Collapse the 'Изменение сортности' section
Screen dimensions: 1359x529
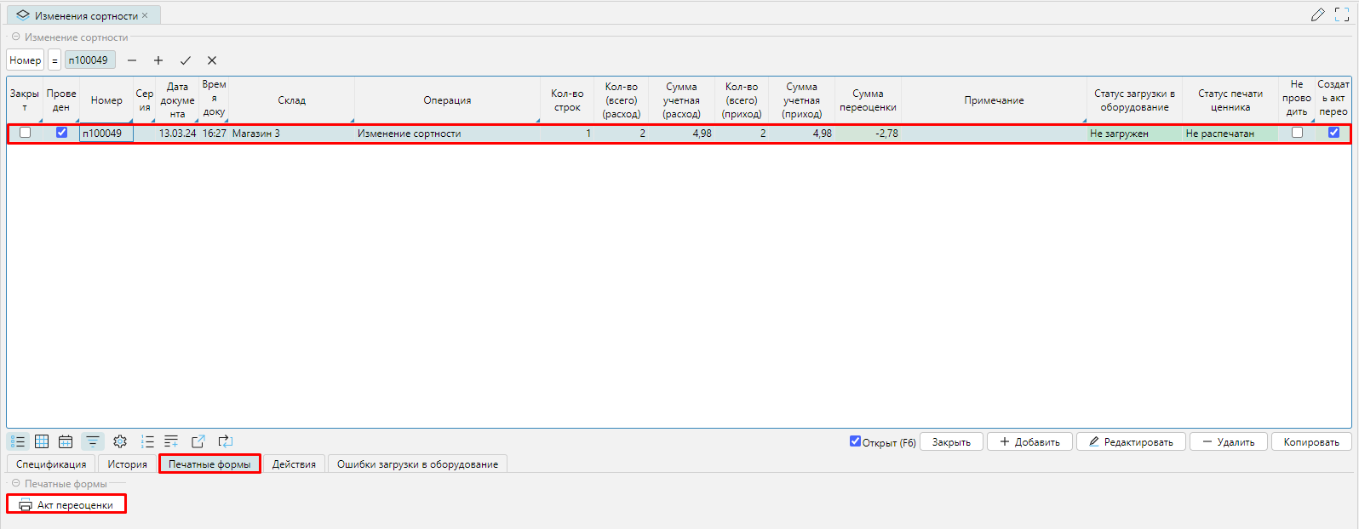click(x=16, y=37)
